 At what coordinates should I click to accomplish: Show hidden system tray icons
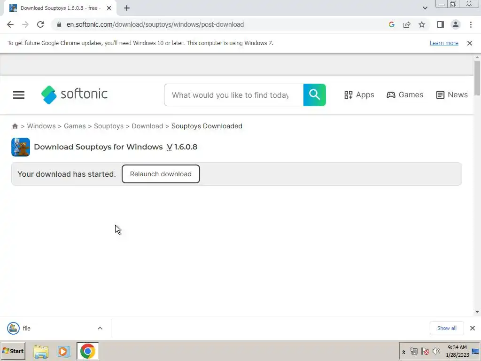coord(403,352)
